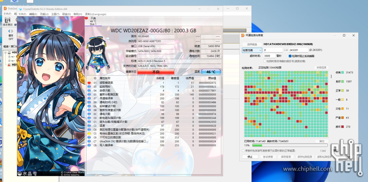This screenshot has width=368, height=182.
Task: Click the 详细信息 button
Action: coord(321,68)
